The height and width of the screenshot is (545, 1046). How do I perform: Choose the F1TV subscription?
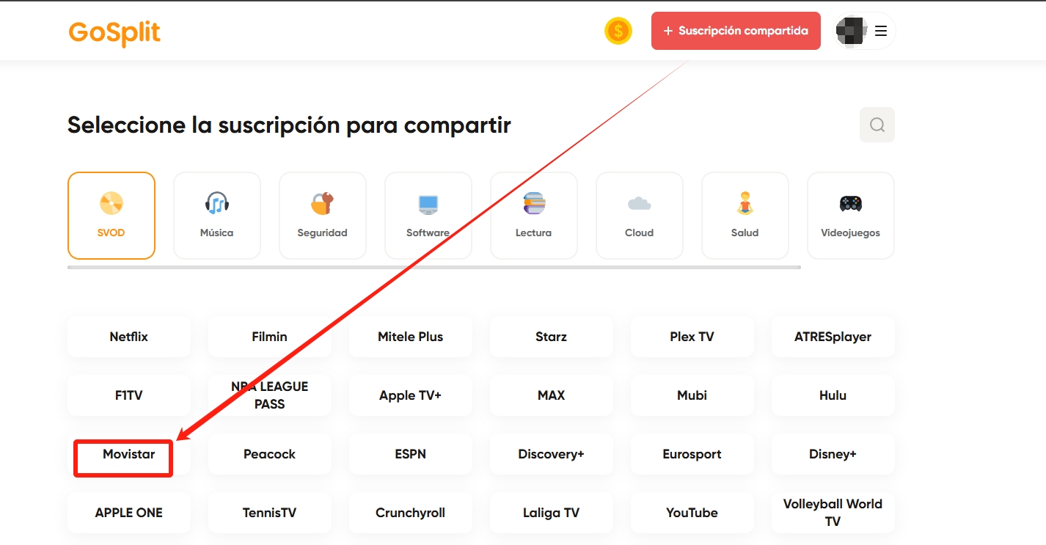pyautogui.click(x=129, y=395)
